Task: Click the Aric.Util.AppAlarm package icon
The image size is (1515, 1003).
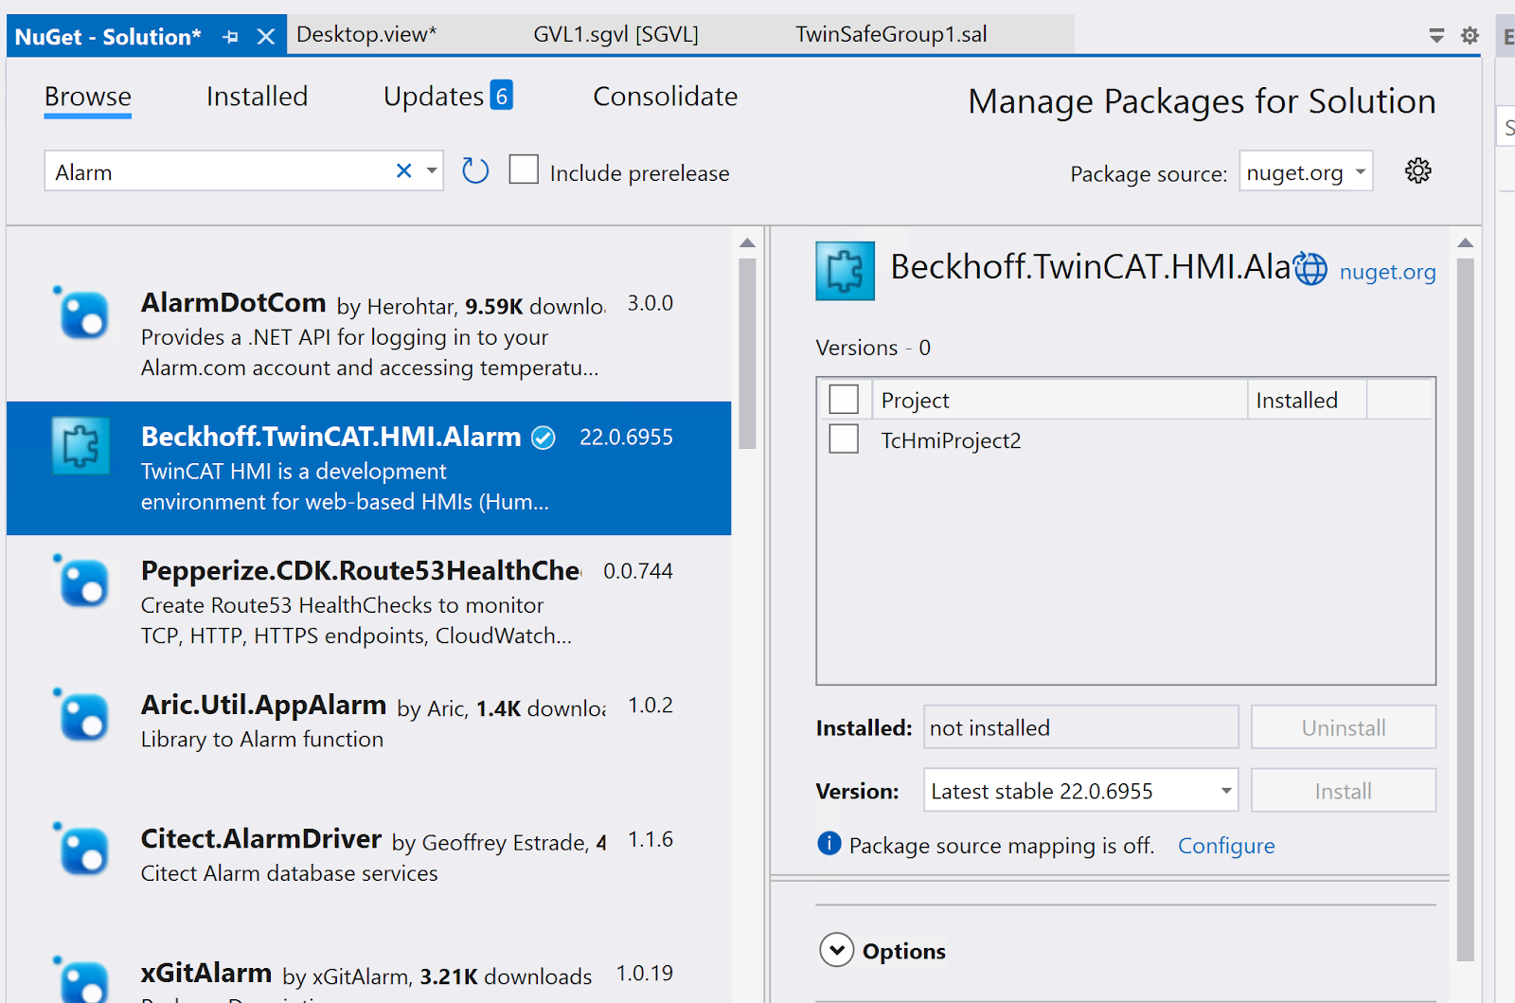Action: point(82,715)
